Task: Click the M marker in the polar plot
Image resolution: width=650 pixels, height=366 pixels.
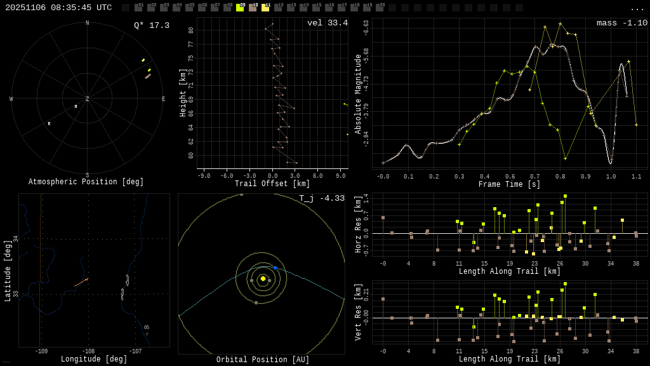Action: pyautogui.click(x=76, y=107)
